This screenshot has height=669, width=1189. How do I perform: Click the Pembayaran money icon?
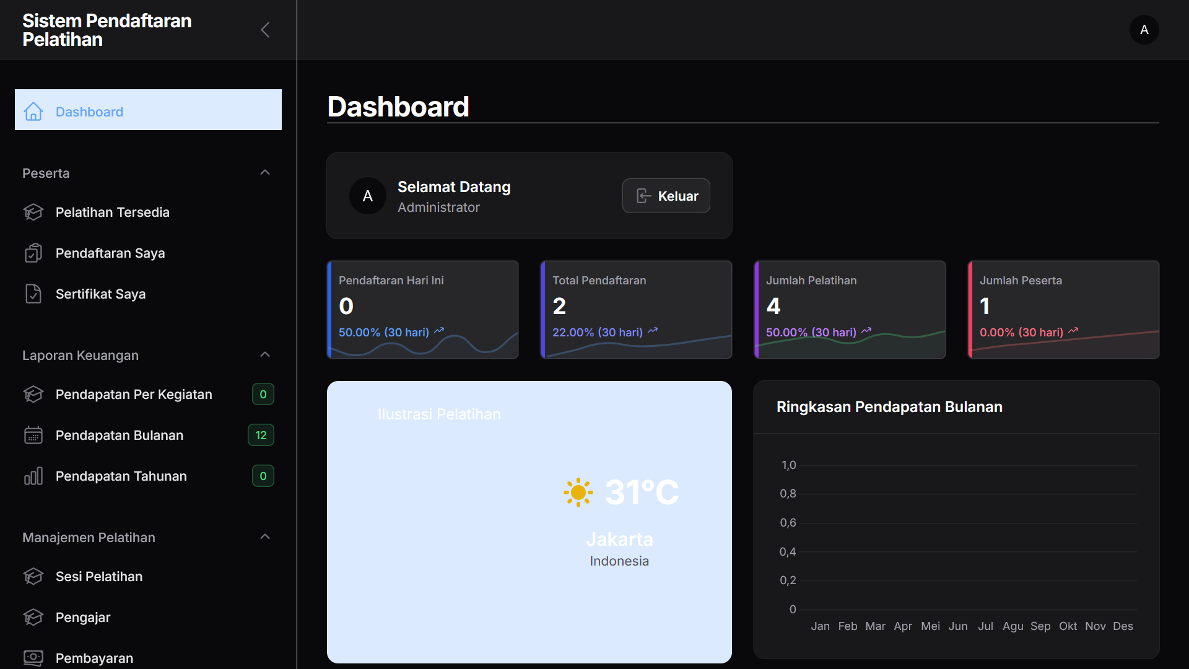(33, 657)
